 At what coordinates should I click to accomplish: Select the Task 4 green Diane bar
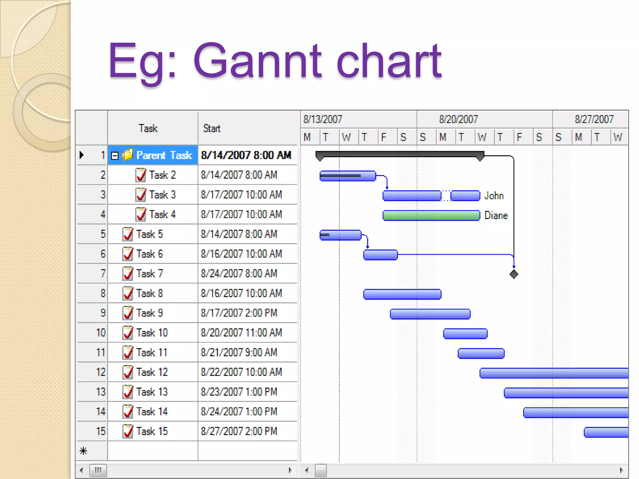pyautogui.click(x=431, y=215)
